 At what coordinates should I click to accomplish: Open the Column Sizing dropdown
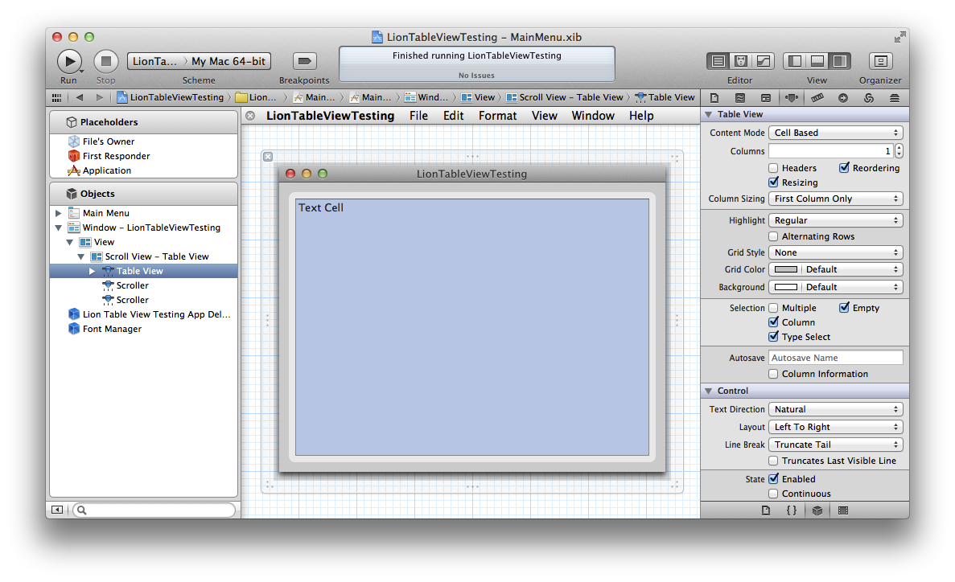836,199
